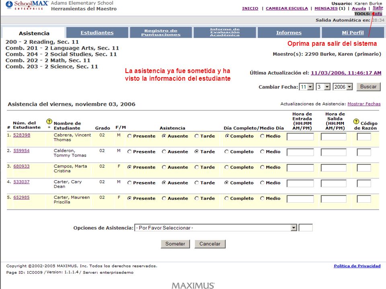Click student name Campos, Marta Cristina
386x289 pixels.
point(70,169)
